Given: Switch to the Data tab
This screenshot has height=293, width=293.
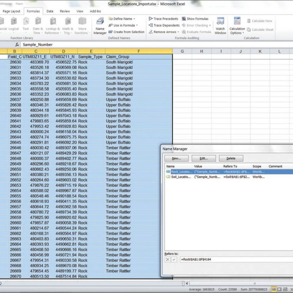Looking at the screenshot, I should (50, 11).
